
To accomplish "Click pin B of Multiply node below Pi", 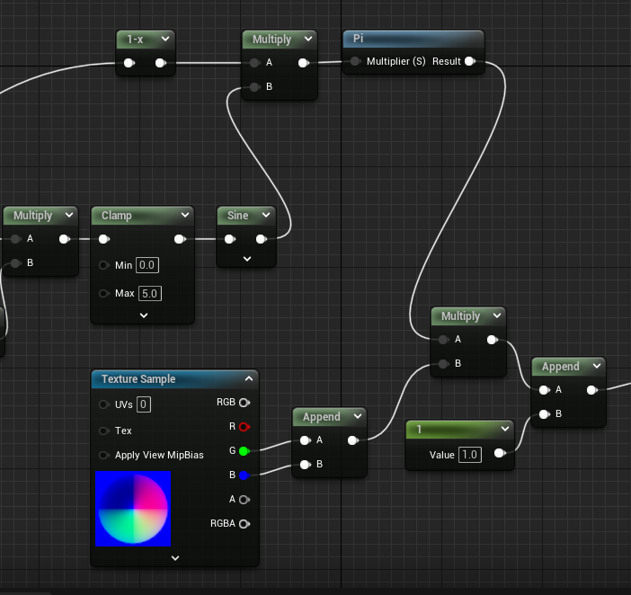I will pos(443,364).
